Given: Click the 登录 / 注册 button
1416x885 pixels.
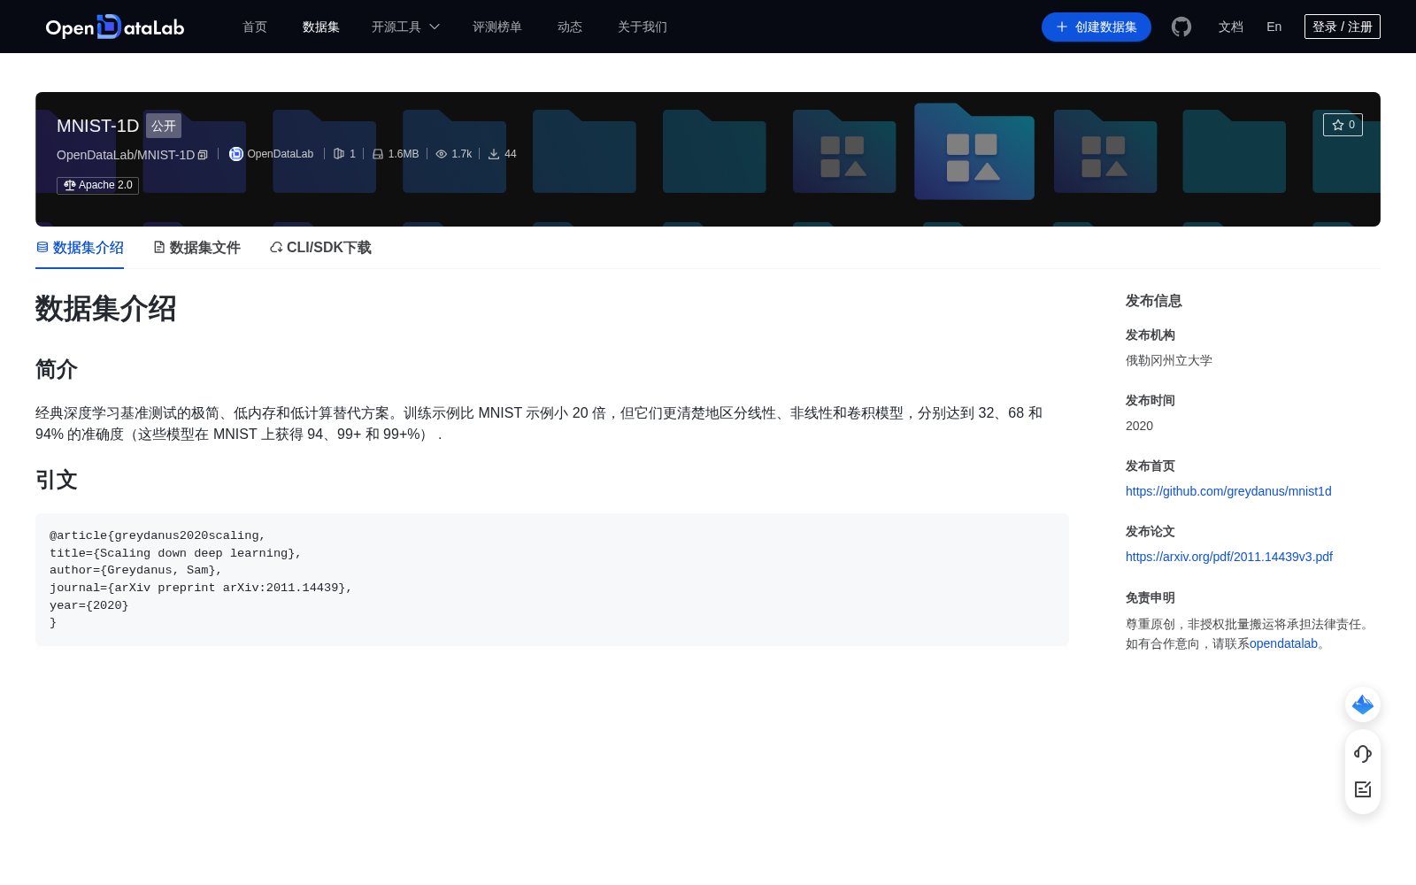Looking at the screenshot, I should point(1343,27).
